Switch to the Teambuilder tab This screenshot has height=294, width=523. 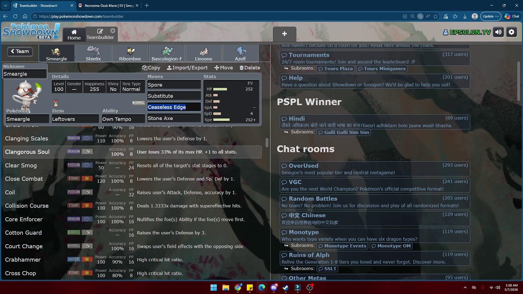[x=100, y=34]
